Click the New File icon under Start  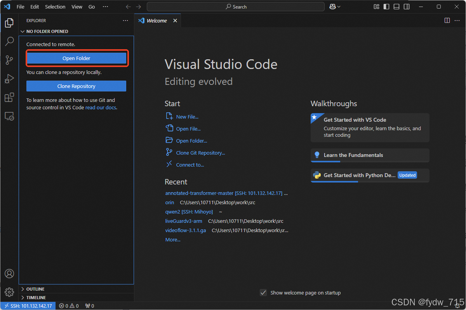169,116
